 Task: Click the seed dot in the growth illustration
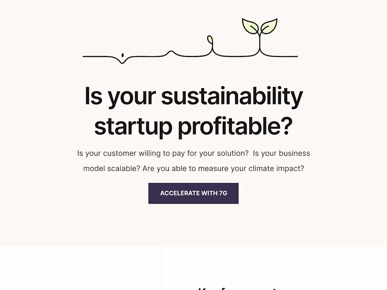(122, 55)
